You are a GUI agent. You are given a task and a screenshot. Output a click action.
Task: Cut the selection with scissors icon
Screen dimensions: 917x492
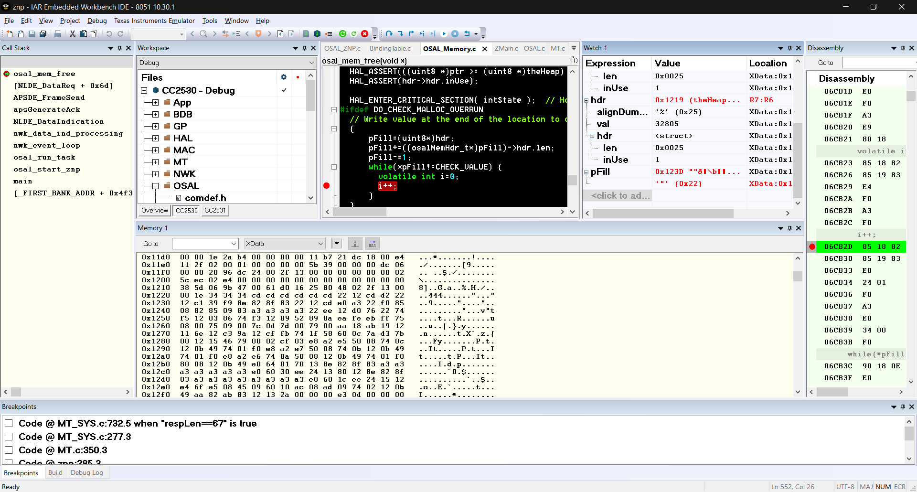point(73,34)
